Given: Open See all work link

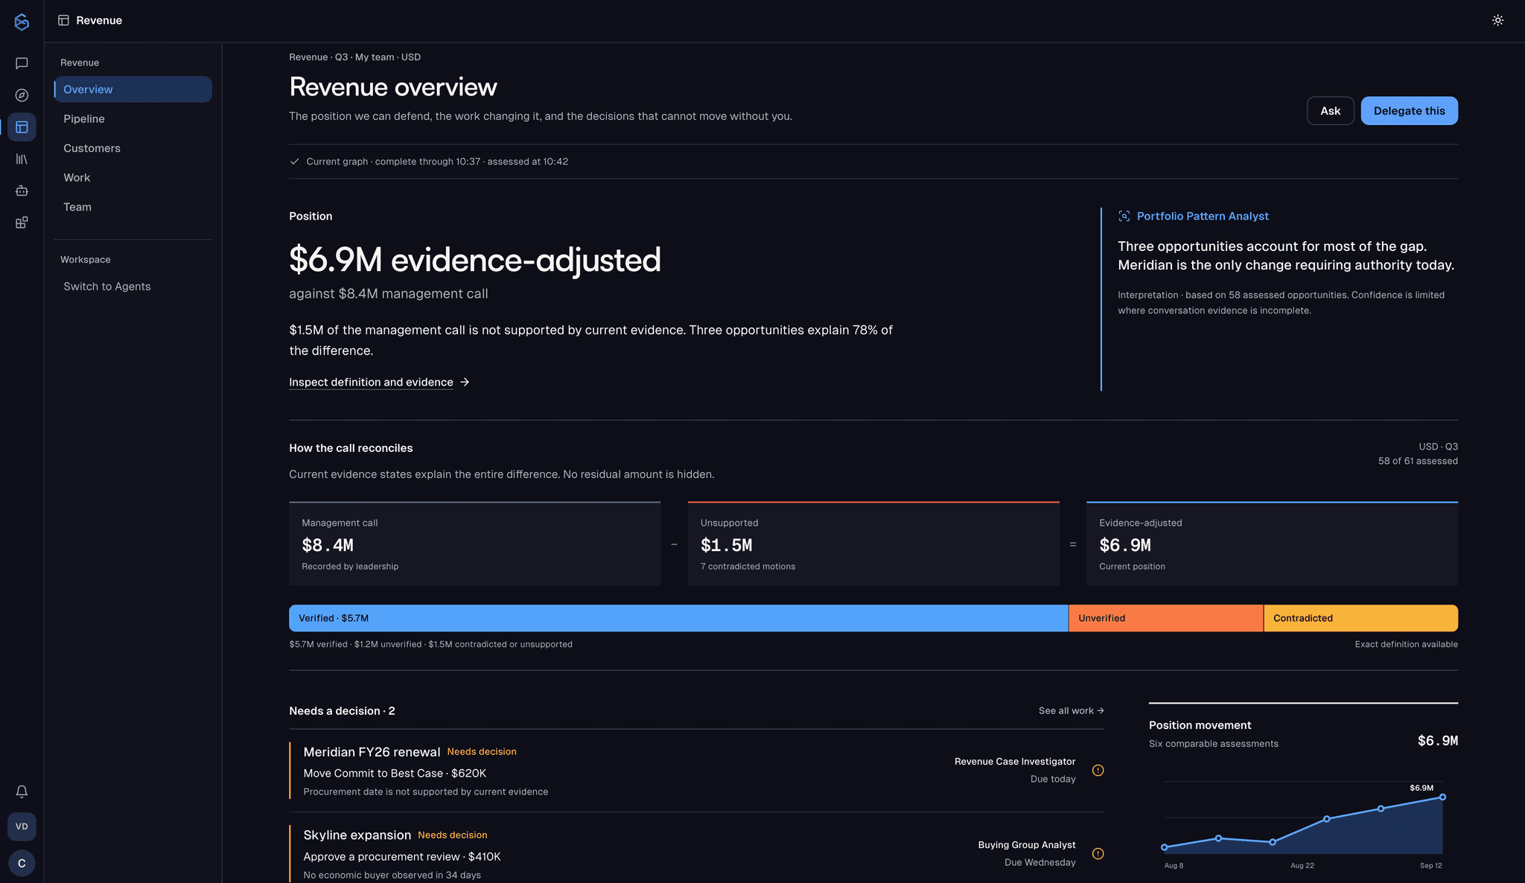Looking at the screenshot, I should tap(1071, 711).
